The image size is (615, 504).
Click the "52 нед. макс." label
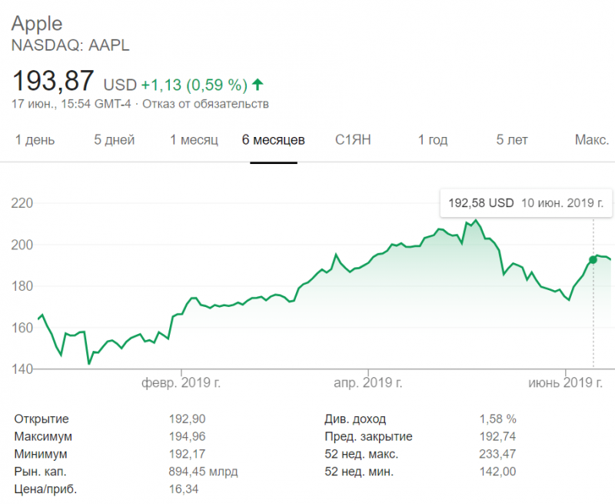click(x=361, y=454)
